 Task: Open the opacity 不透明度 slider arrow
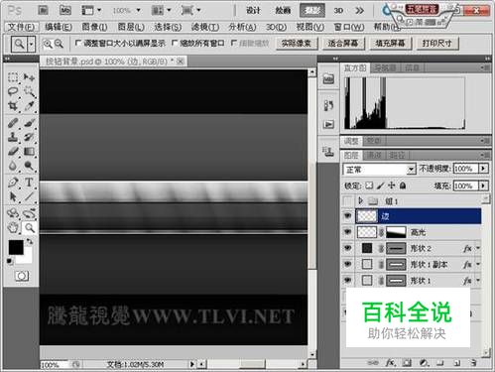click(x=483, y=169)
